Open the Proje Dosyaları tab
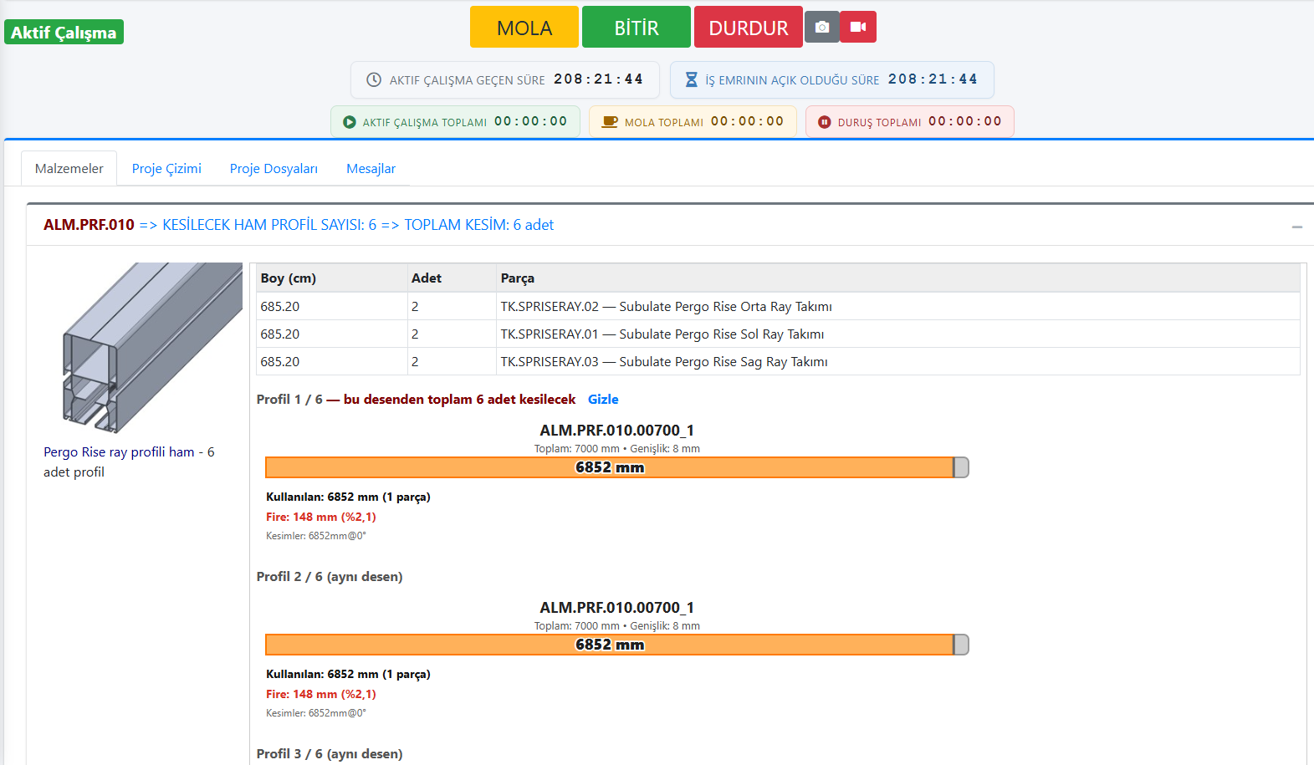This screenshot has height=765, width=1314. tap(274, 169)
